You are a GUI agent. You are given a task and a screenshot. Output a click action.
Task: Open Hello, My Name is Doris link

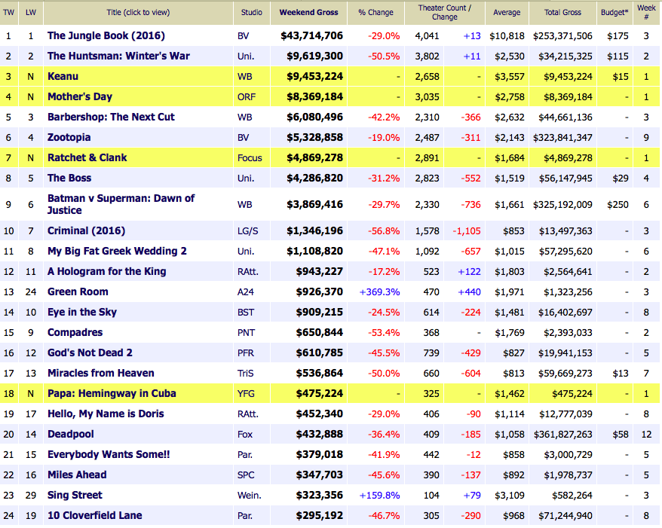click(106, 414)
